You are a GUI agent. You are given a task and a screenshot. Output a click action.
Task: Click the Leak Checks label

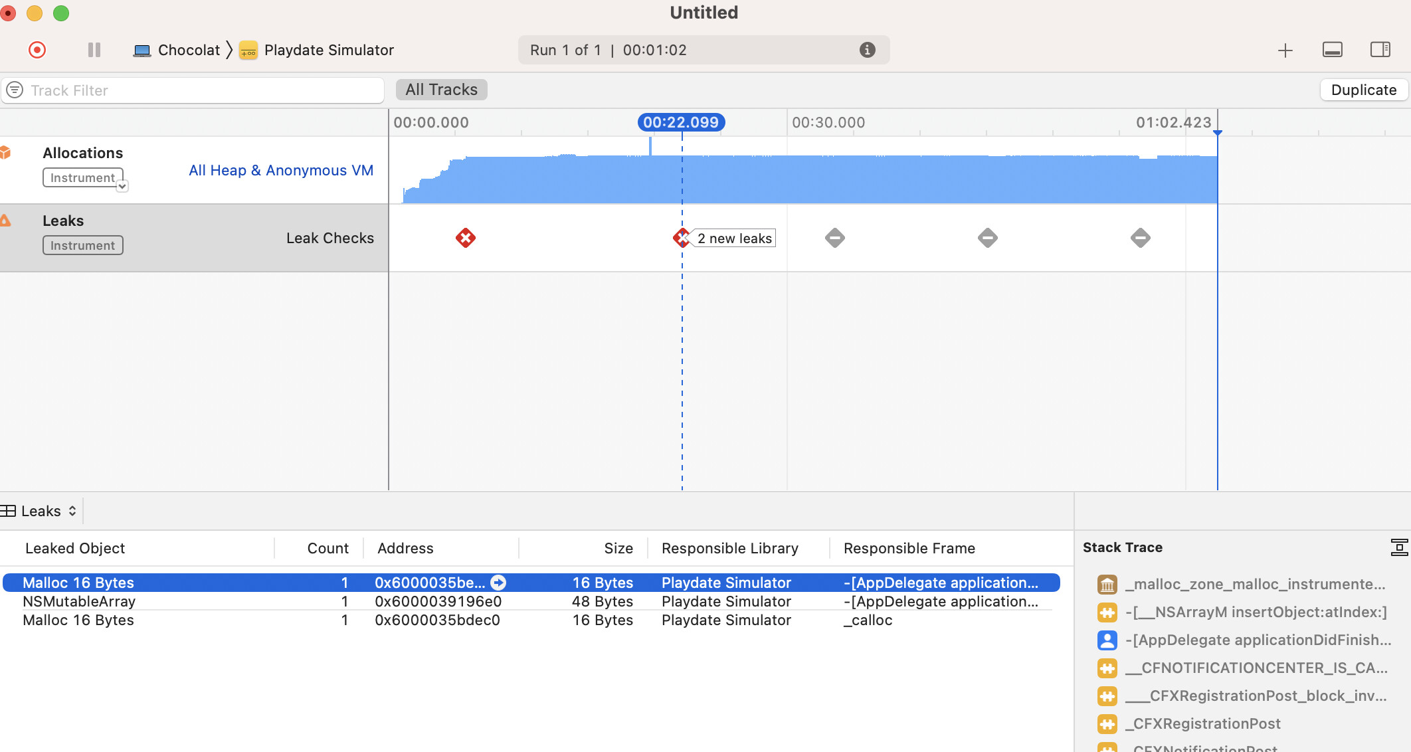click(x=329, y=238)
